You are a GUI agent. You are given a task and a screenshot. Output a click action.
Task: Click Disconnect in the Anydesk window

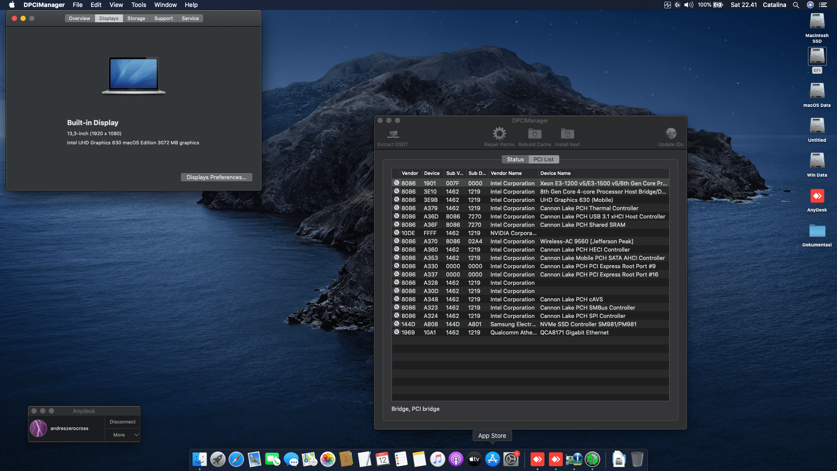pos(122,422)
